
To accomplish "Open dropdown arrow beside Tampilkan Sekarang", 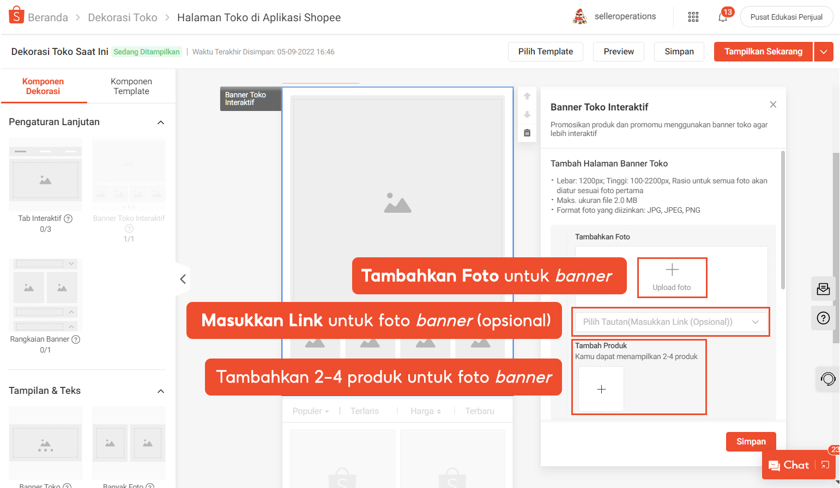I will pos(824,52).
